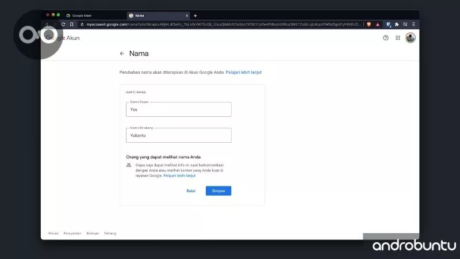Click the Nama Depan field containing Yus
Image resolution: width=460 pixels, height=259 pixels.
179,109
